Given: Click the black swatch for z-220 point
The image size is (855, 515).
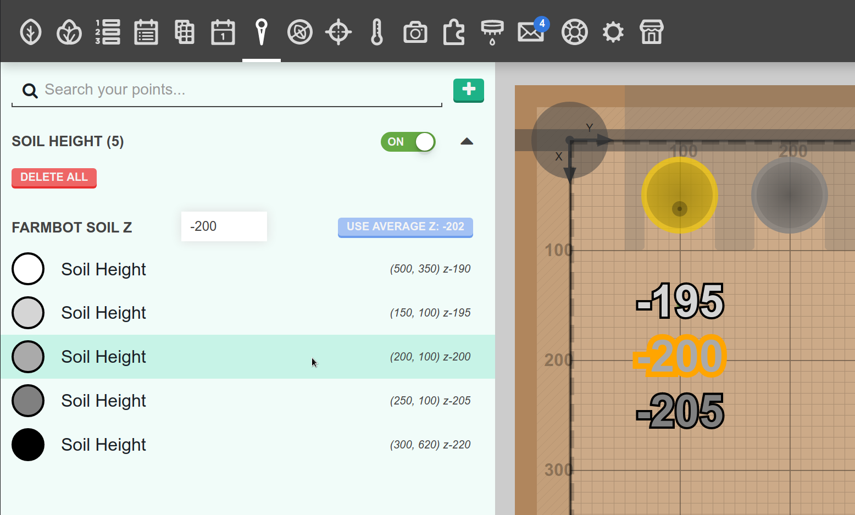Looking at the screenshot, I should [28, 445].
